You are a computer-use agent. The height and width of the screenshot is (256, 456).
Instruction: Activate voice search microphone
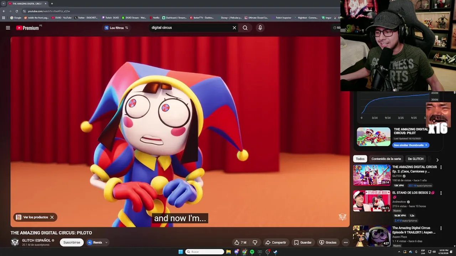click(x=260, y=28)
